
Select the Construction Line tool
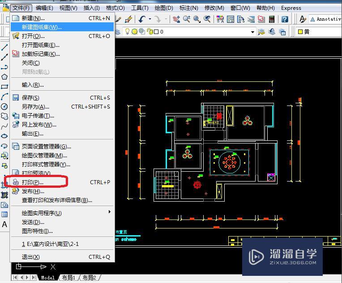(x=4, y=57)
